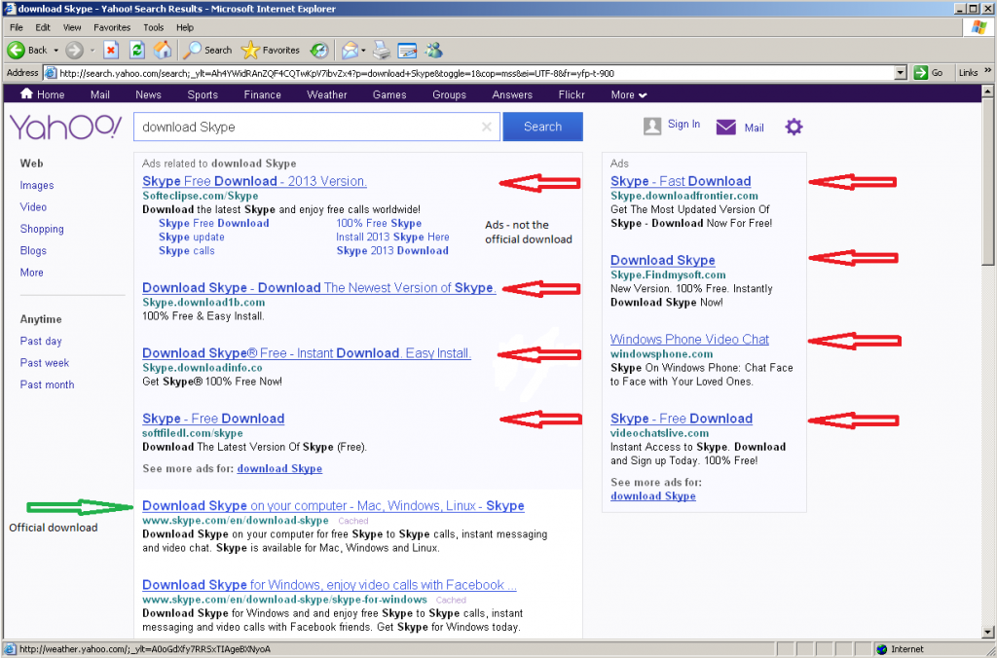The width and height of the screenshot is (997, 658).
Task: Clear the search box with the X
Action: [x=487, y=128]
